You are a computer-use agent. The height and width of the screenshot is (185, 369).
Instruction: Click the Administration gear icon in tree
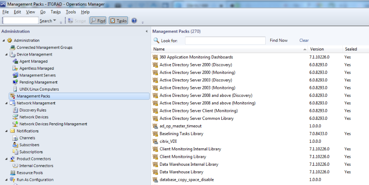point(10,41)
